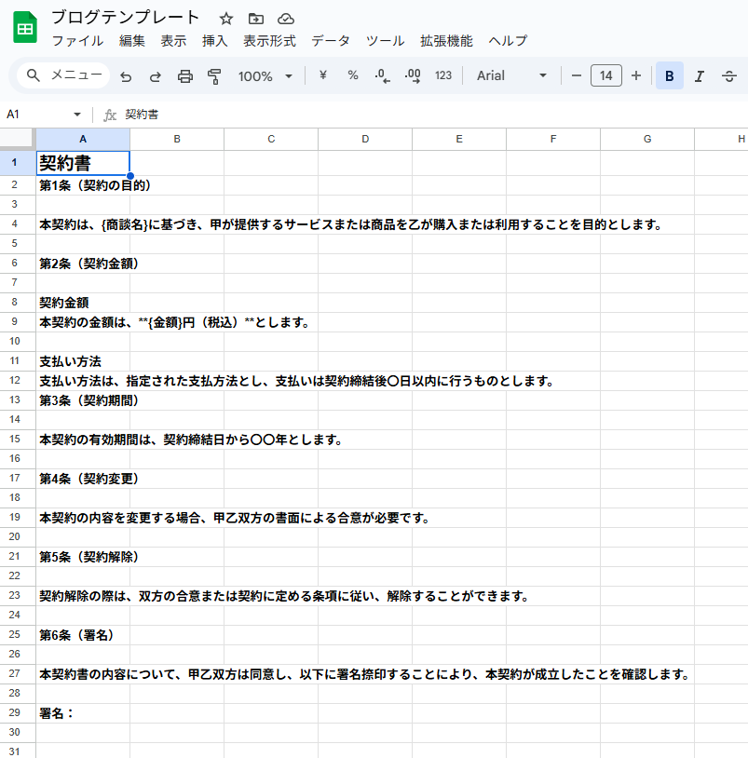The width and height of the screenshot is (748, 758).
Task: Click the font size 14 field
Action: click(x=605, y=76)
